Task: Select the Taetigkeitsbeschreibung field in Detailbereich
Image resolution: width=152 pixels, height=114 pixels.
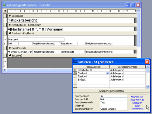Action: 109,52
